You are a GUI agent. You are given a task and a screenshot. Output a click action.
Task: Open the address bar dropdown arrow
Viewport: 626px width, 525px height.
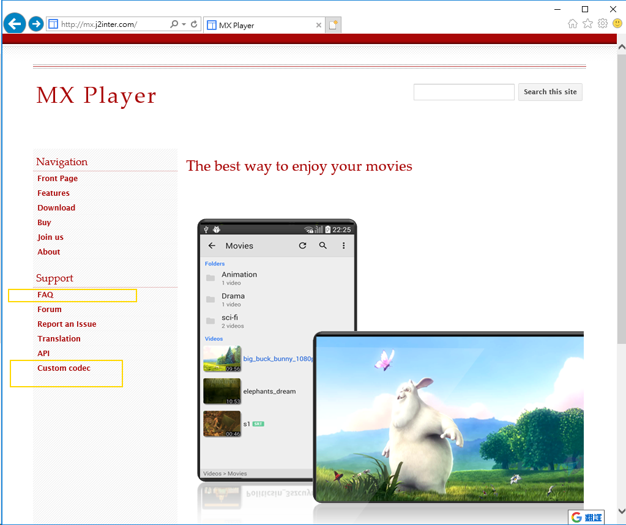(184, 24)
